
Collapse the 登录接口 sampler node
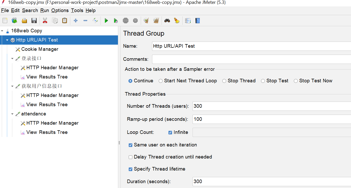(12, 59)
